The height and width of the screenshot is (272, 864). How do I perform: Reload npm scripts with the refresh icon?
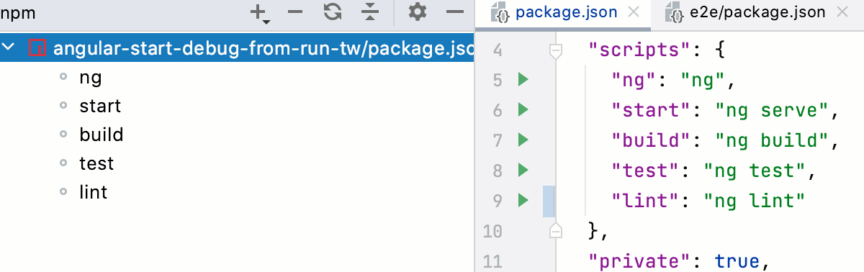point(332,12)
